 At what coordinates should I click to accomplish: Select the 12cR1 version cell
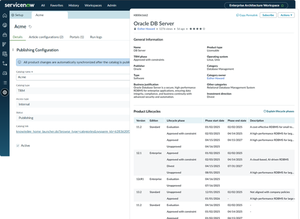point(140,179)
